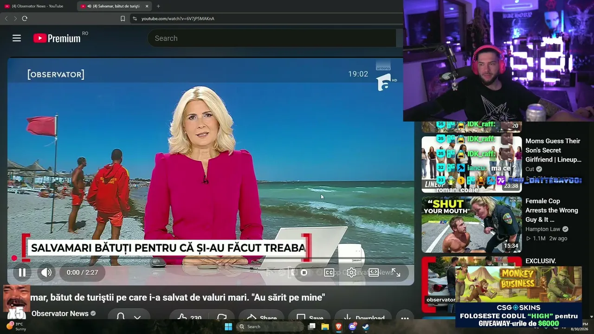
Task: Switch to the Observator News - YouTube tab
Action: (38, 6)
